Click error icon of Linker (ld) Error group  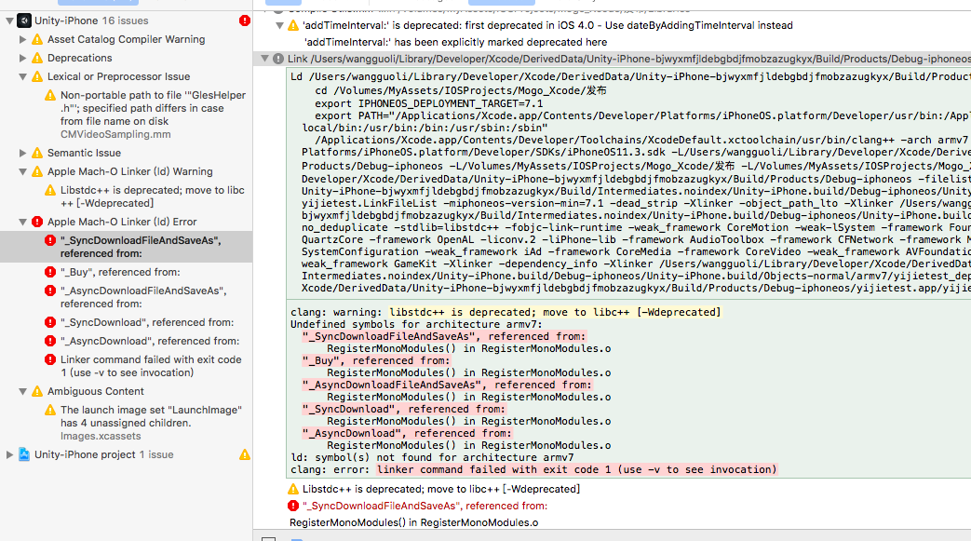[x=37, y=222]
